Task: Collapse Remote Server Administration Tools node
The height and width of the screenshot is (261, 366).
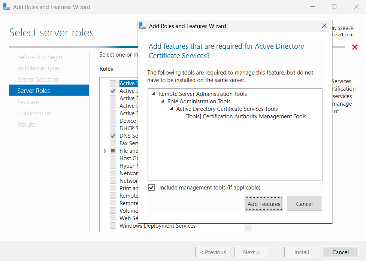Action: (154, 94)
